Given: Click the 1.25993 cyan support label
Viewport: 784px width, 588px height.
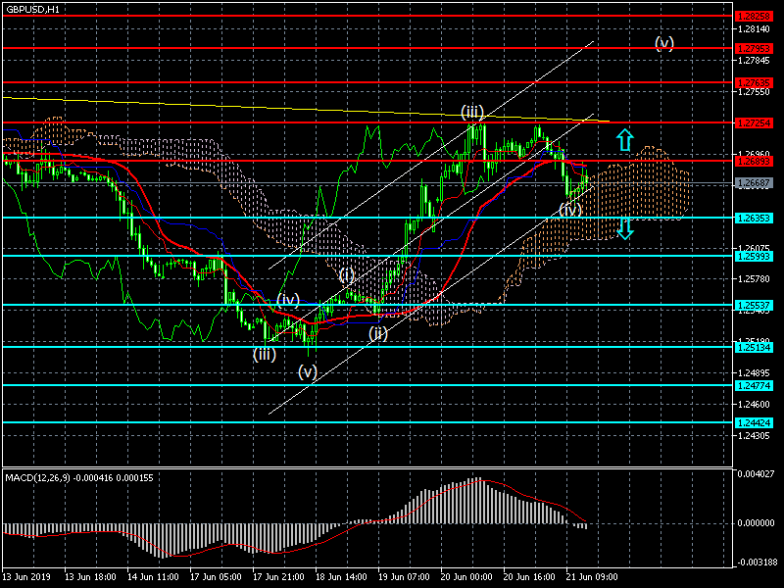Looking at the screenshot, I should 754,256.
